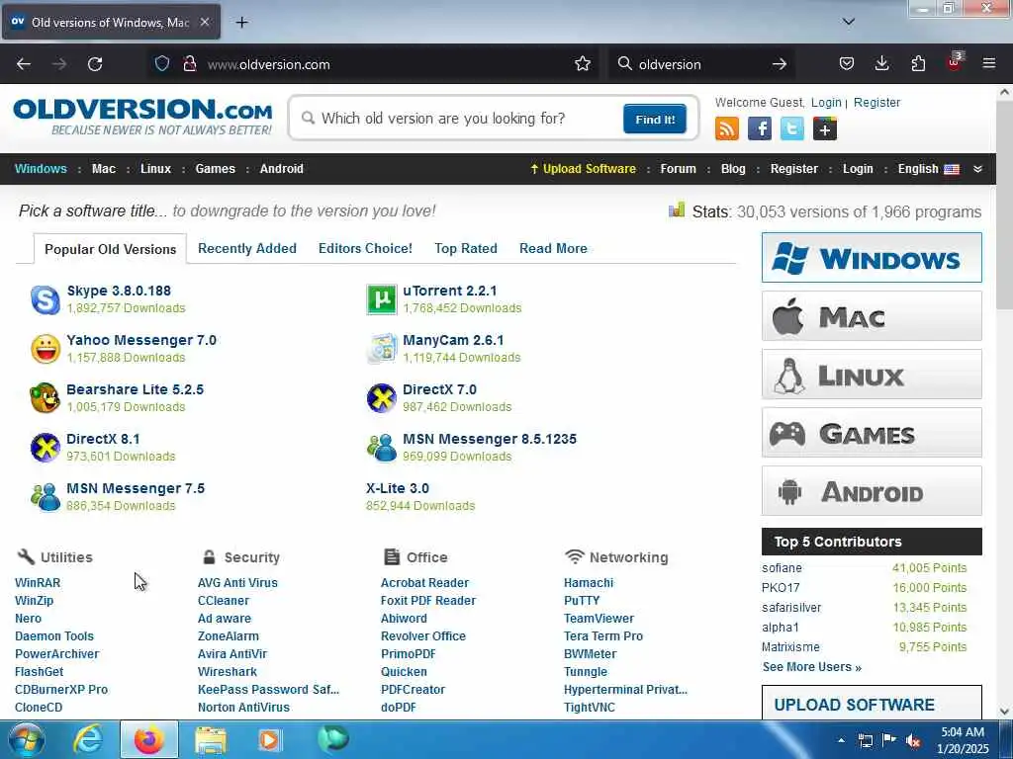Screen dimensions: 1013x759
Task: Click the Google plus share icon
Action: coord(825,129)
